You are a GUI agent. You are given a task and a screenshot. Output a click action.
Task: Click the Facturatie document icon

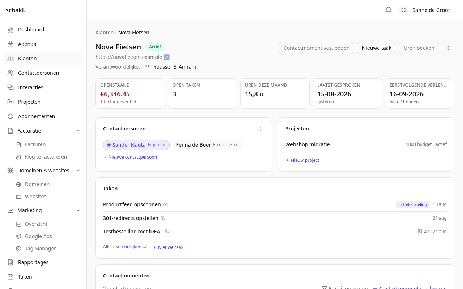point(10,131)
